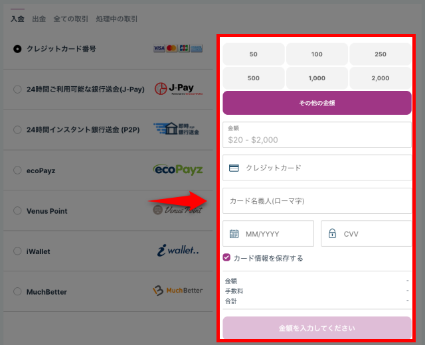Click the MuchBetter logo

pos(177,291)
